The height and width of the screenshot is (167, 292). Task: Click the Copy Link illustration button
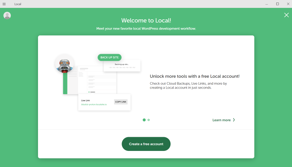121,102
